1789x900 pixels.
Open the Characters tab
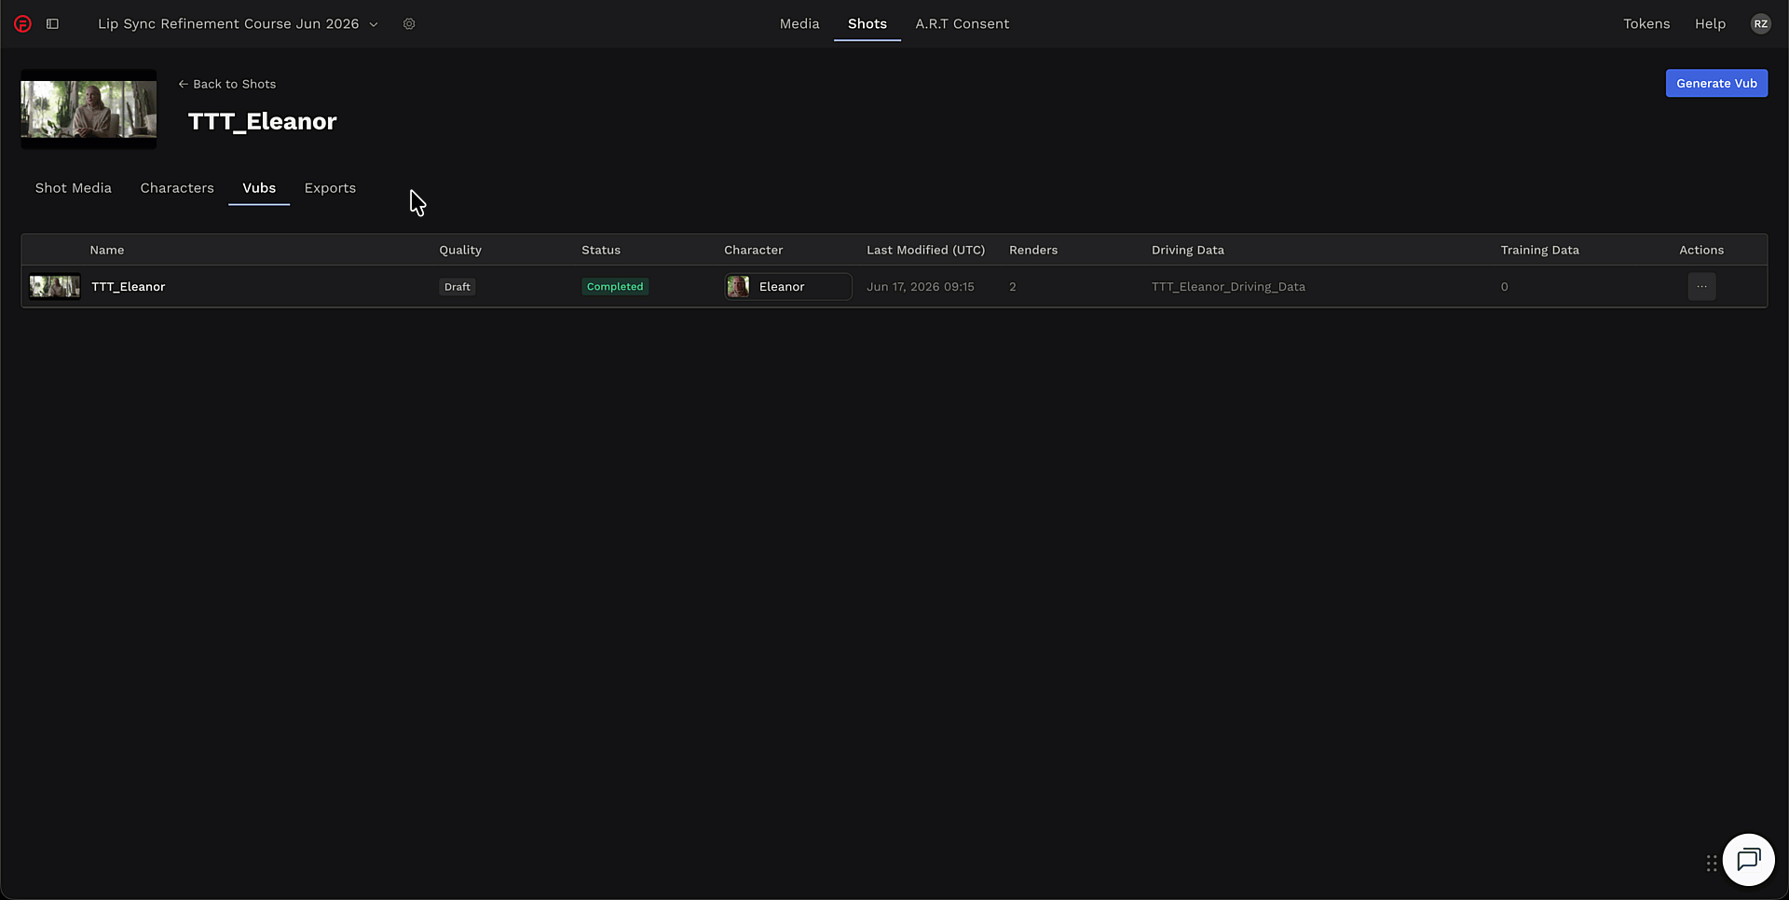[x=177, y=188]
